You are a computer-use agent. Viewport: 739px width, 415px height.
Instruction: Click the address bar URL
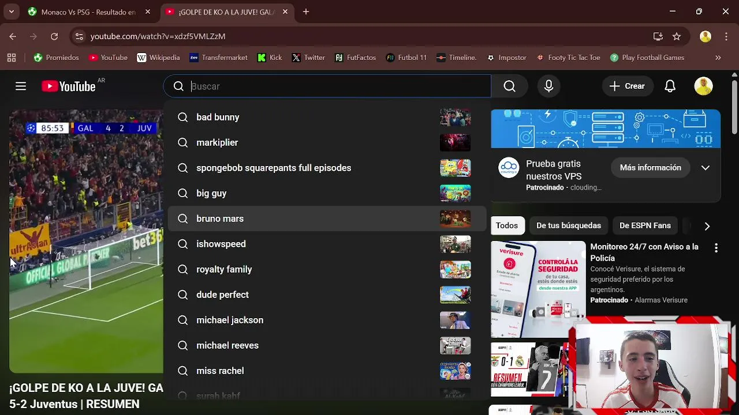(158, 36)
